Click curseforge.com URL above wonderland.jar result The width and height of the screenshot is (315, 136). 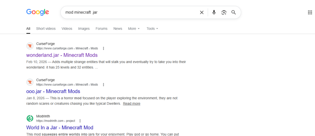coord(67,48)
